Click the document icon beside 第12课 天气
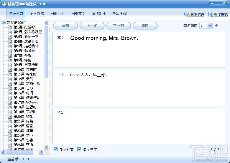Viewport: 230px width, 163px height. (10, 79)
